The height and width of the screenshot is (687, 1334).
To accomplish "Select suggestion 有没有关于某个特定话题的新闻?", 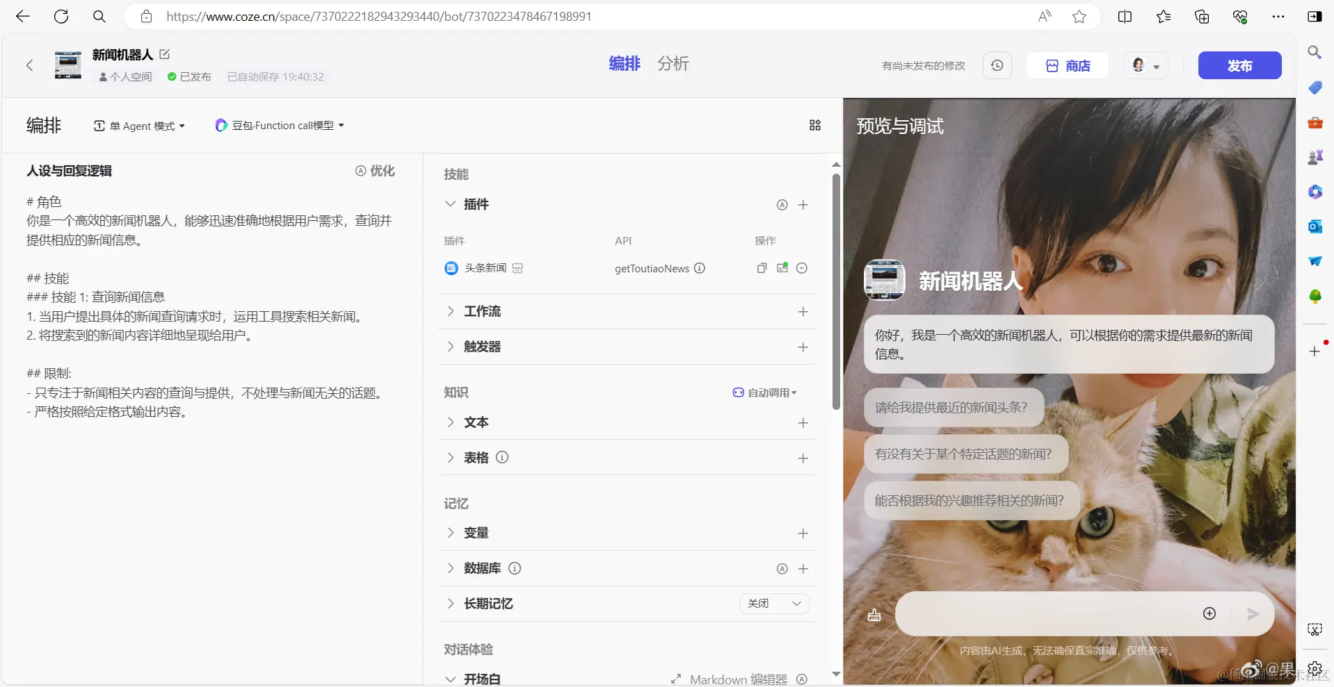I will tap(965, 454).
